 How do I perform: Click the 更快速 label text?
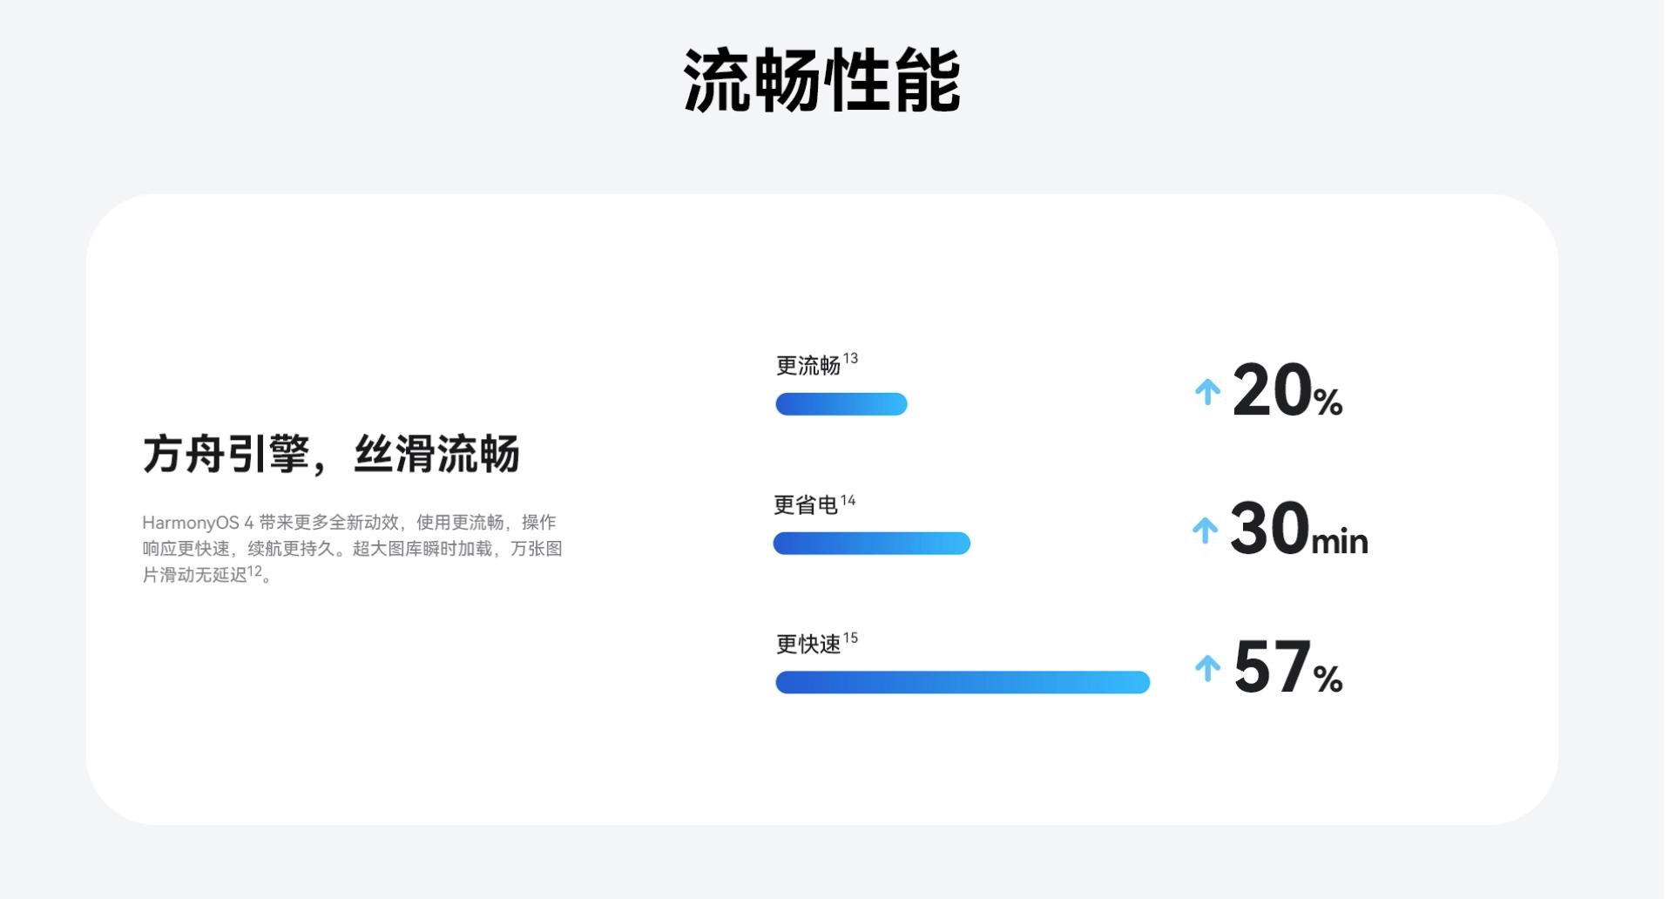[x=807, y=645]
